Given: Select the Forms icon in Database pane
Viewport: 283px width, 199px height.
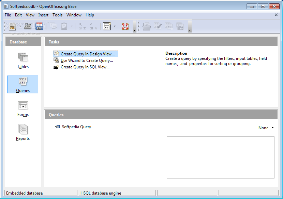Looking at the screenshot, I should (x=23, y=108).
